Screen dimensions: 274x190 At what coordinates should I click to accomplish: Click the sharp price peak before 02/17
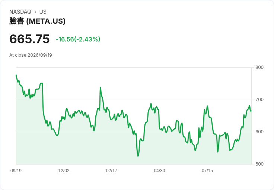point(101,87)
